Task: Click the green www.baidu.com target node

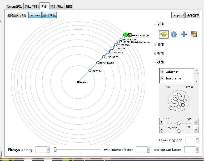Action: click(x=126, y=35)
